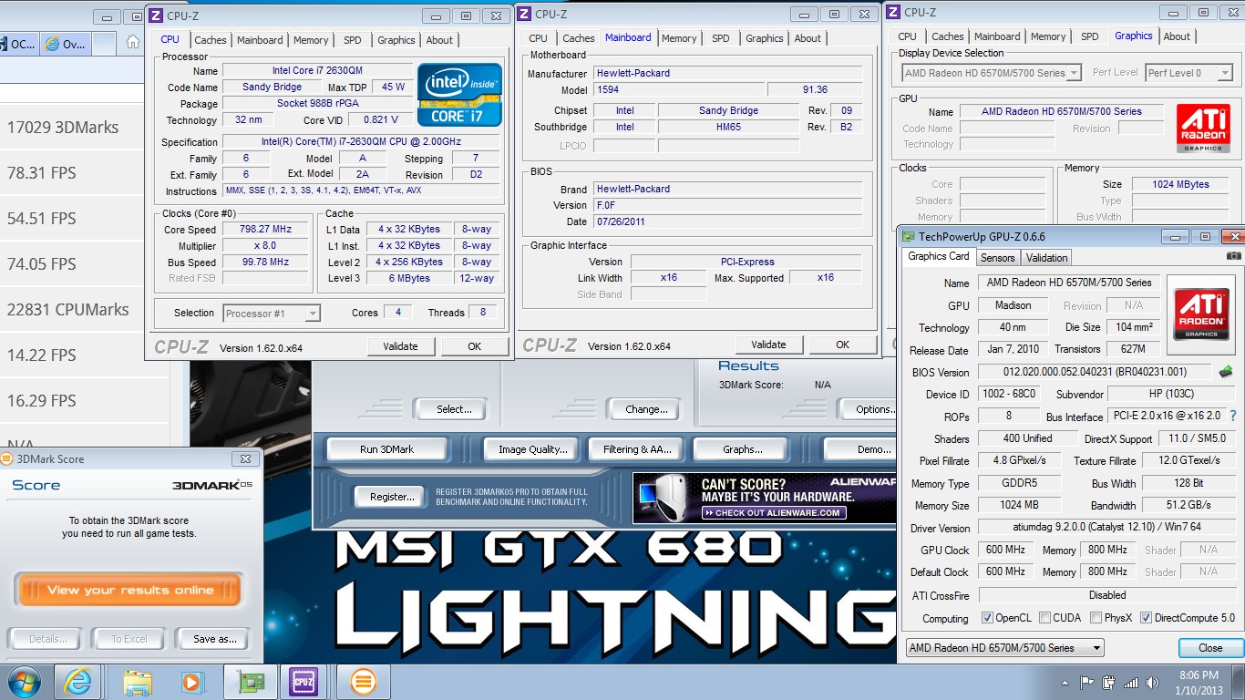Open the Action Center flag tray icon
This screenshot has height=700, width=1245.
[x=1086, y=682]
